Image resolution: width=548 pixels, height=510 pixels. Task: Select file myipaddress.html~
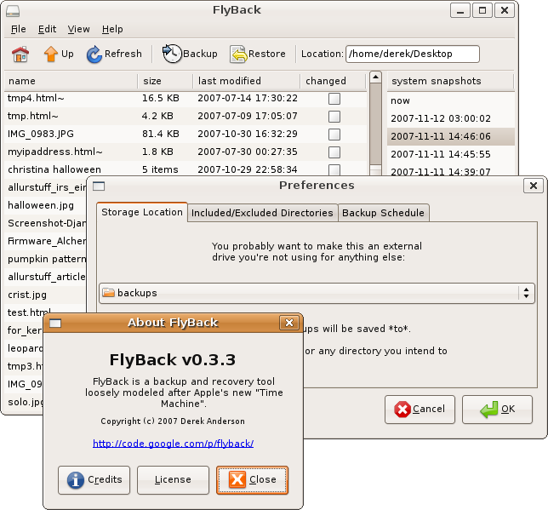click(186, 152)
